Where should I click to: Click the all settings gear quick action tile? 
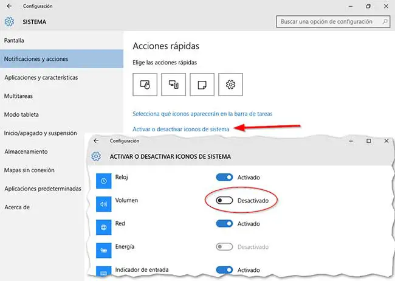(230, 85)
